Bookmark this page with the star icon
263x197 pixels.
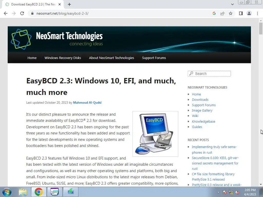click(231, 13)
